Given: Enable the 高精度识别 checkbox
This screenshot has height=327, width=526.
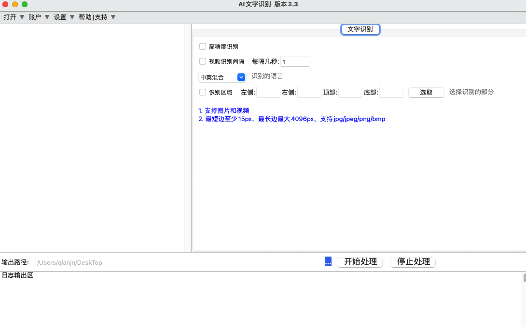Looking at the screenshot, I should (203, 46).
